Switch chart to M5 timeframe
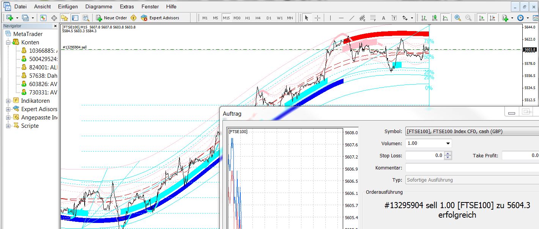 [x=216, y=18]
